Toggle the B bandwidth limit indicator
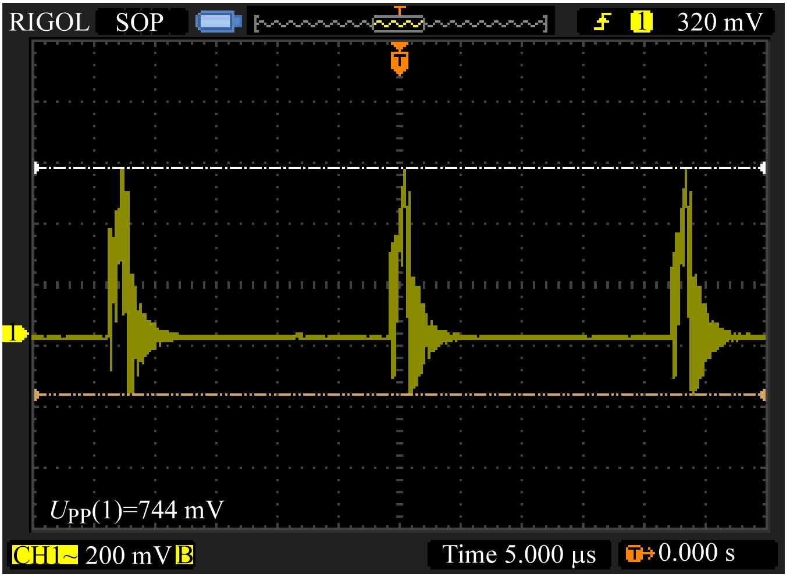This screenshot has height=577, width=790. point(184,555)
